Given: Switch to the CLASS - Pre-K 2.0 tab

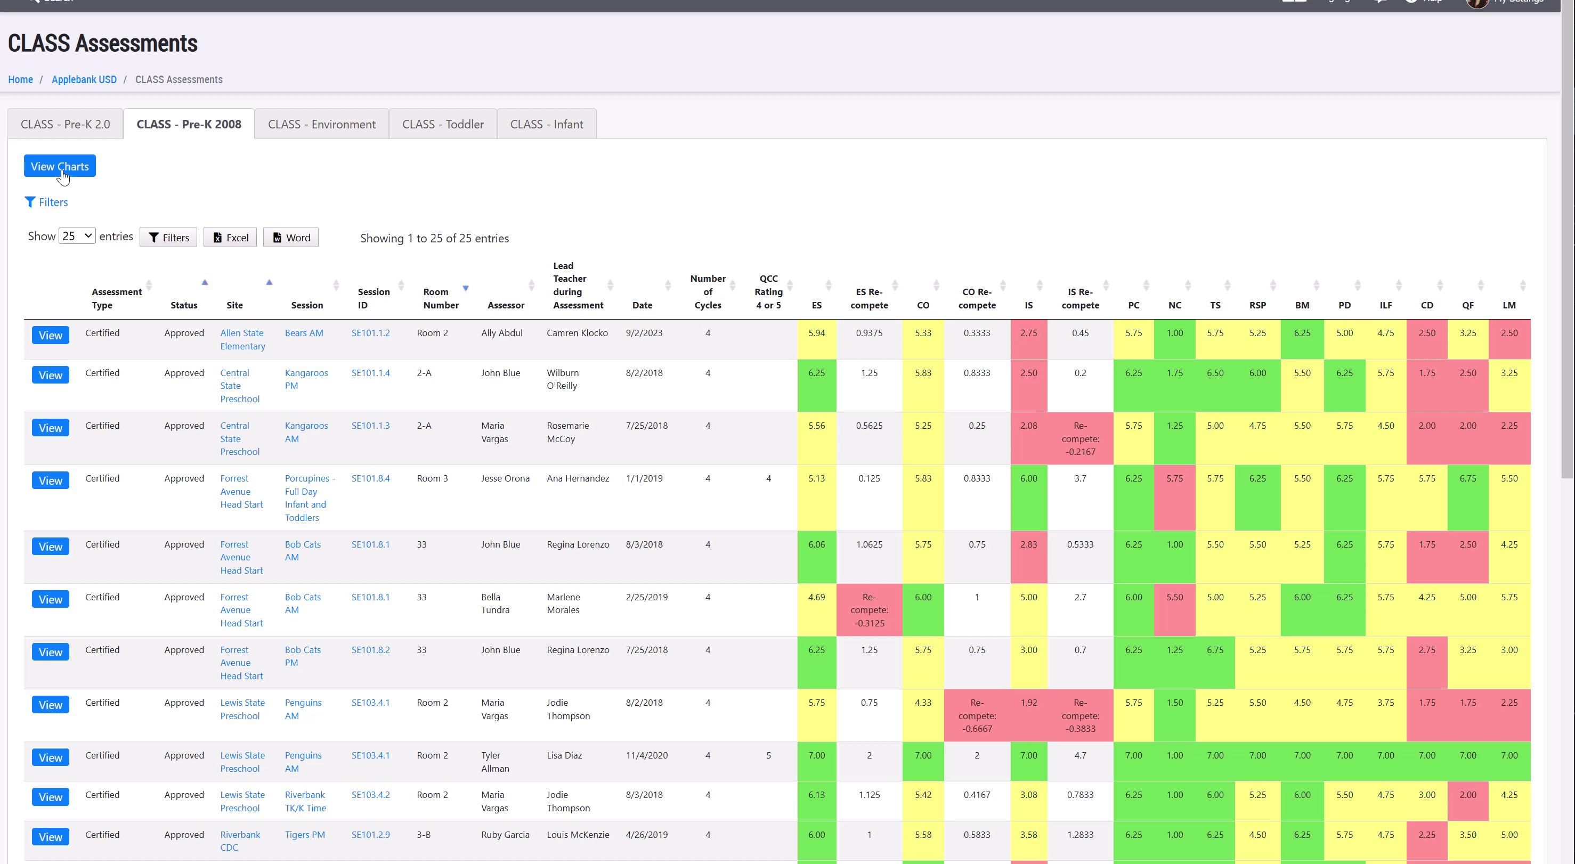Looking at the screenshot, I should (66, 124).
